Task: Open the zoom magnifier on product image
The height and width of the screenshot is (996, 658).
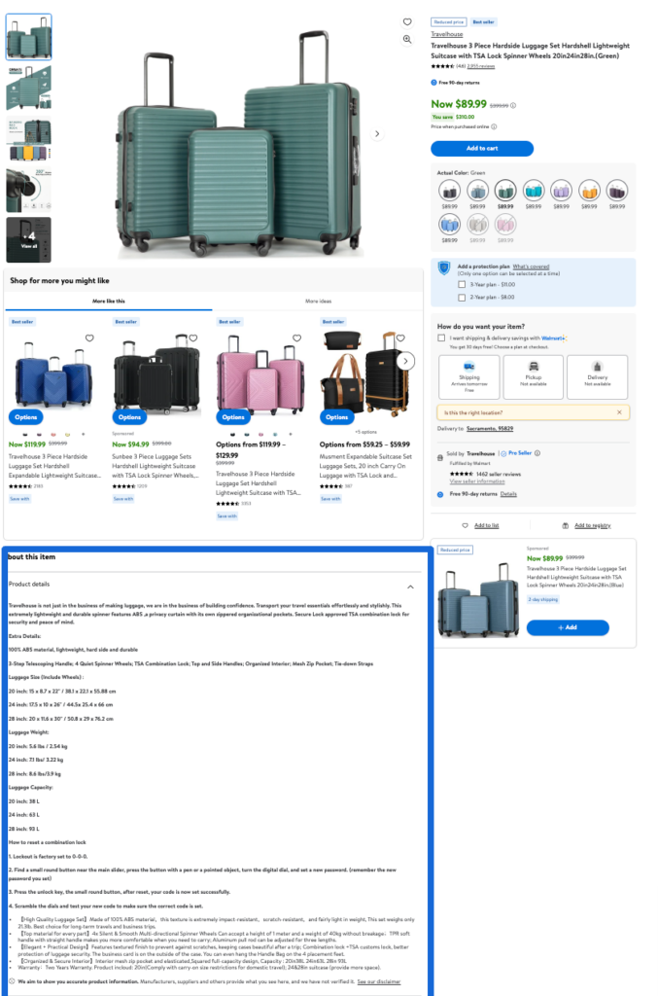Action: tap(407, 39)
